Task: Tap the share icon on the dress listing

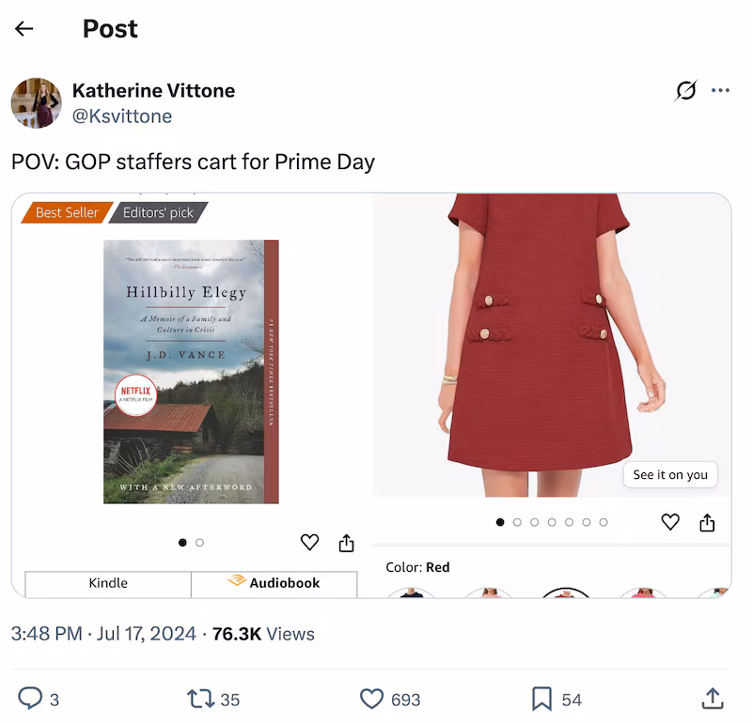Action: pyautogui.click(x=707, y=522)
